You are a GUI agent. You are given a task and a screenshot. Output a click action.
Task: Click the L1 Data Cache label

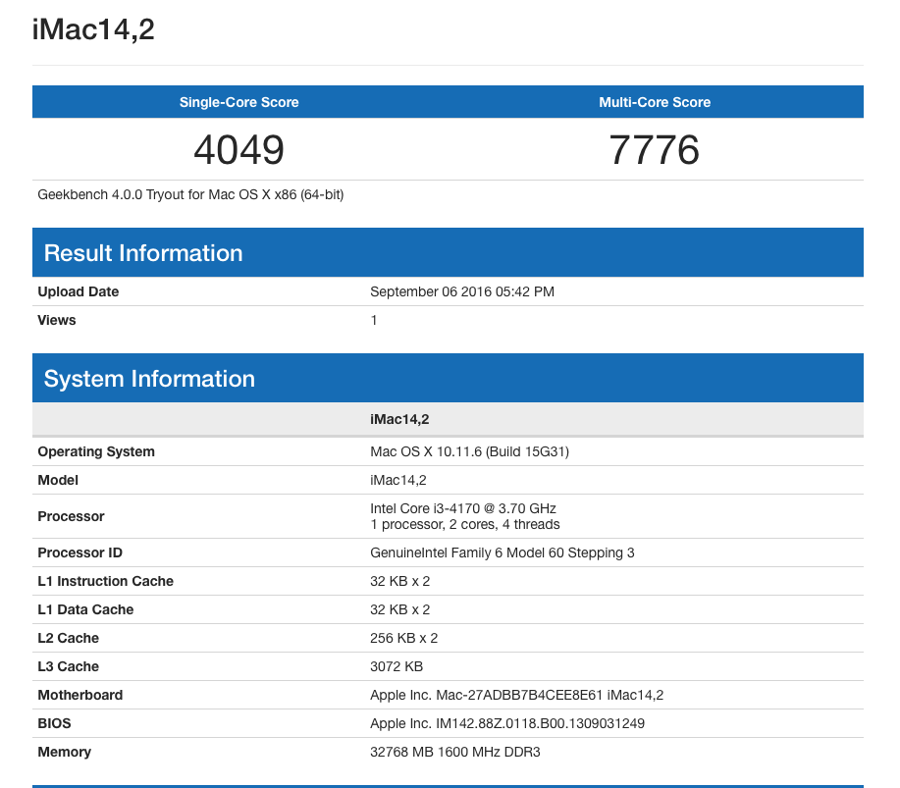(x=85, y=609)
